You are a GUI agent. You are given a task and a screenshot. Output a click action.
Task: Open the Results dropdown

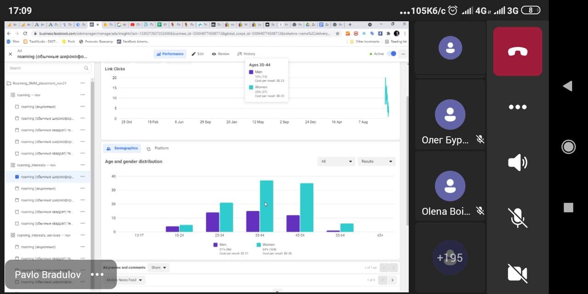(x=377, y=161)
